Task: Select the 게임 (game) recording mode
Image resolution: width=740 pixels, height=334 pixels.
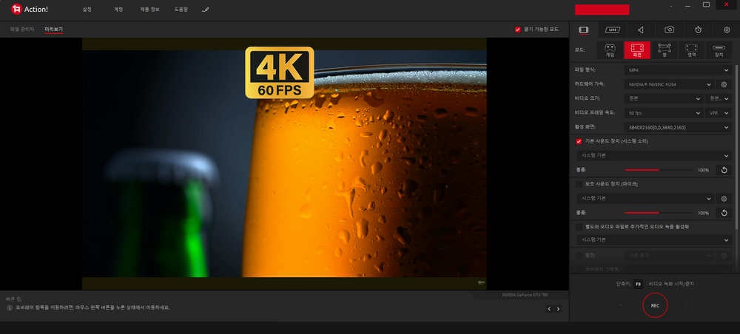Action: click(x=610, y=50)
